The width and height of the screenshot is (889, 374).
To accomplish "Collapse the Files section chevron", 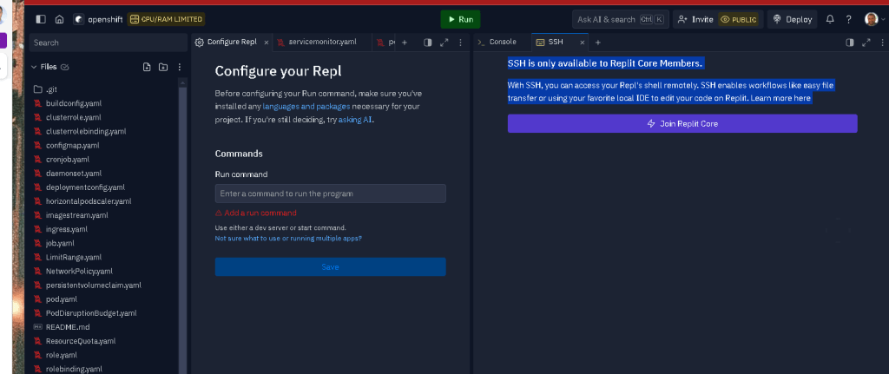I will point(34,67).
